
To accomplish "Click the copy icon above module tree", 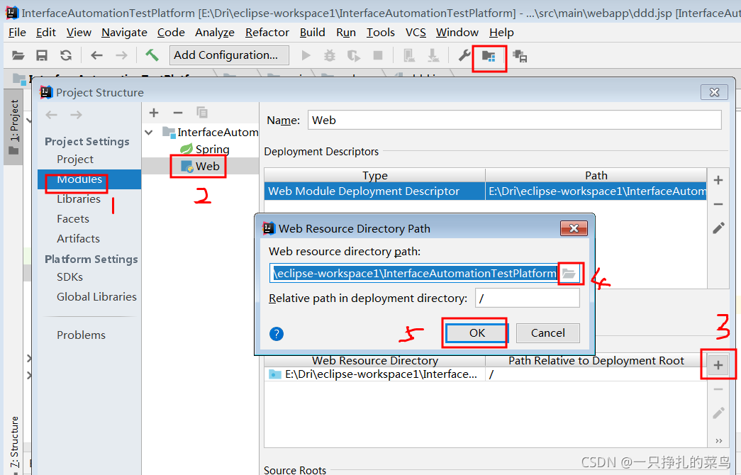I will 202,113.
